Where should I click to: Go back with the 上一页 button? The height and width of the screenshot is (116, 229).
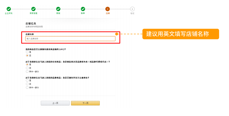click(55, 103)
